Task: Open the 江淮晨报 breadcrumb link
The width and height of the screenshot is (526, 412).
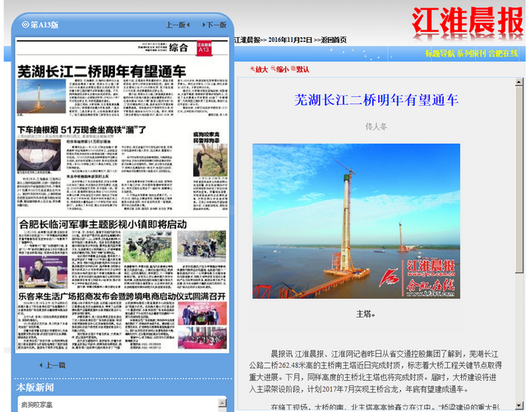Action: [x=247, y=39]
